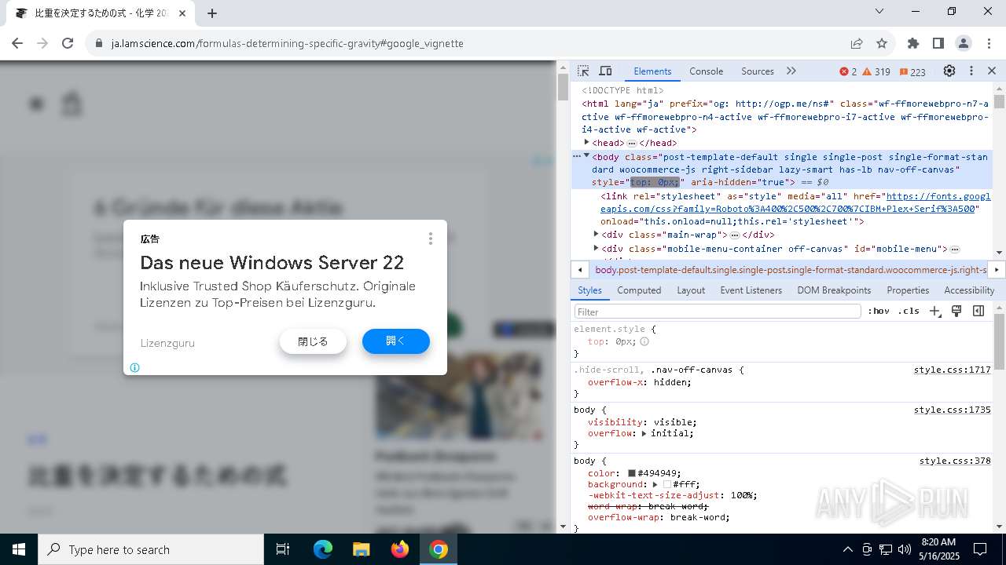Open Chrome three-dot menu
1006x565 pixels.
(x=988, y=43)
